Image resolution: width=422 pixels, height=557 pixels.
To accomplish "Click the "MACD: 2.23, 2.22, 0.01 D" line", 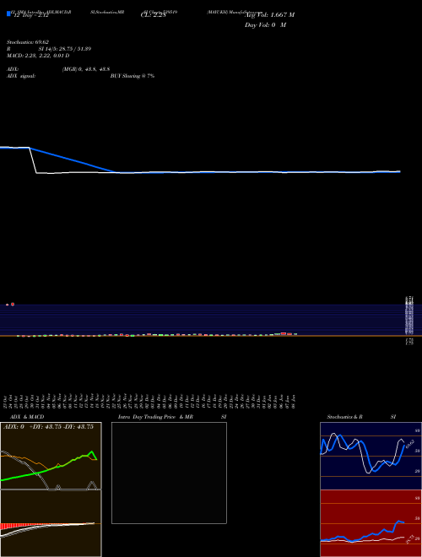I will click(x=38, y=56).
